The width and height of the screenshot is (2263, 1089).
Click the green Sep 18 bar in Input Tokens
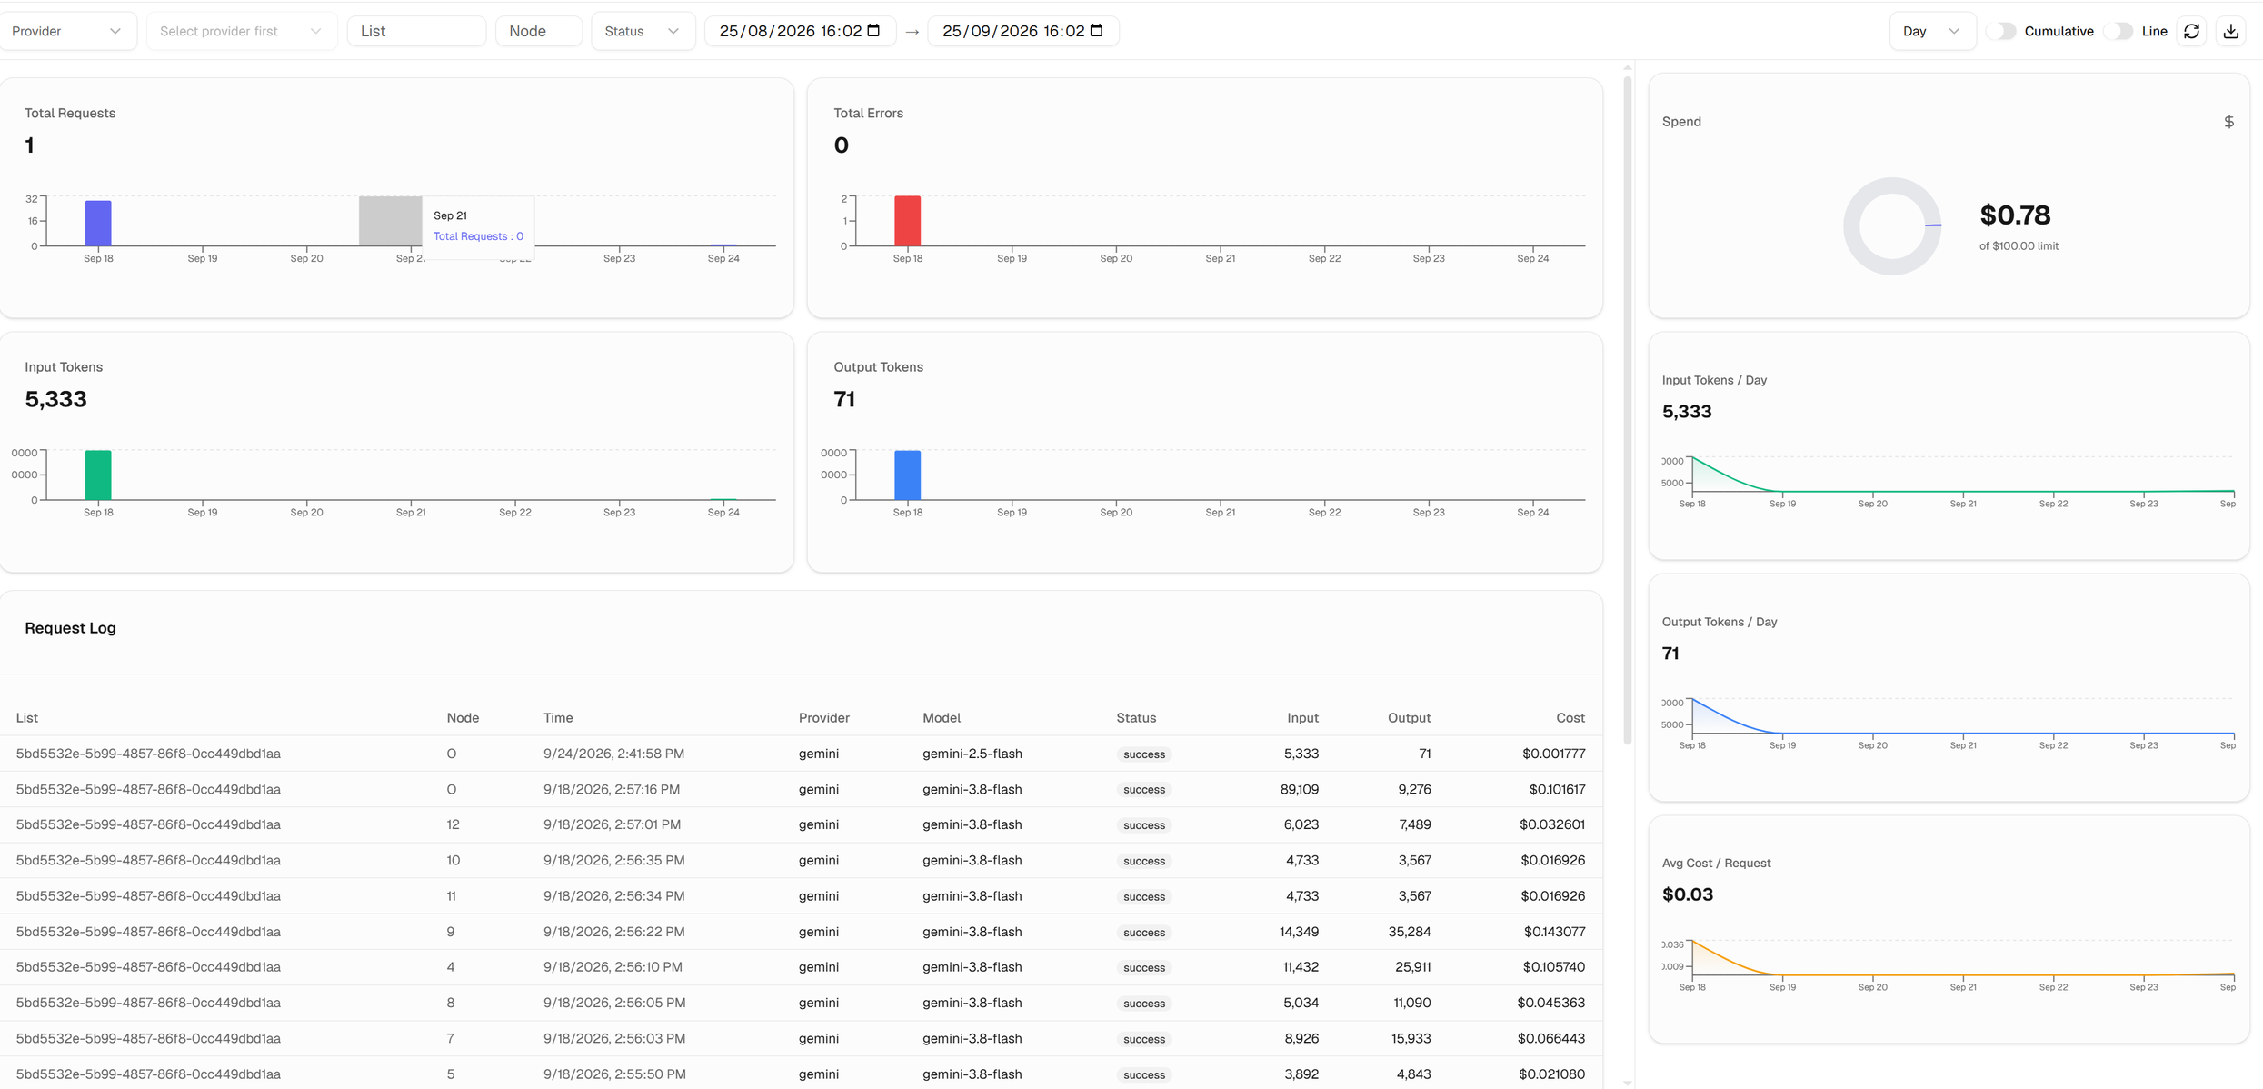[x=98, y=475]
